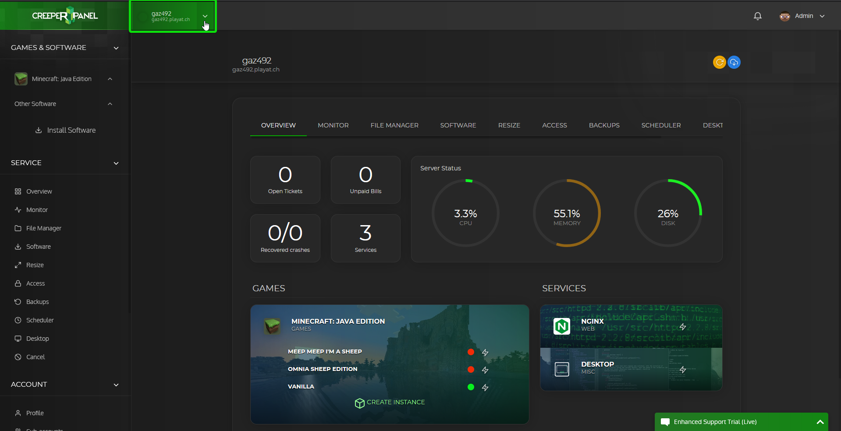Click the power bolt icon for Omnia Sheep Edition
Viewport: 841px width, 431px height.
click(x=485, y=370)
